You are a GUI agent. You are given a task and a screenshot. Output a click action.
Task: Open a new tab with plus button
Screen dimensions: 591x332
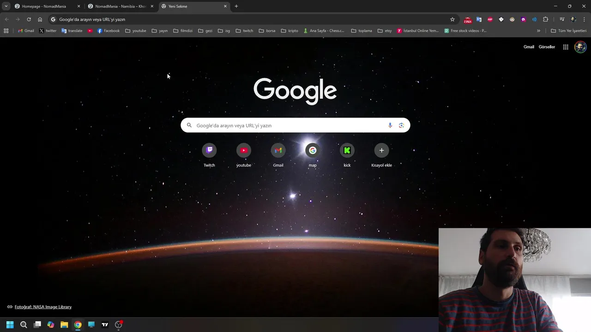(236, 6)
